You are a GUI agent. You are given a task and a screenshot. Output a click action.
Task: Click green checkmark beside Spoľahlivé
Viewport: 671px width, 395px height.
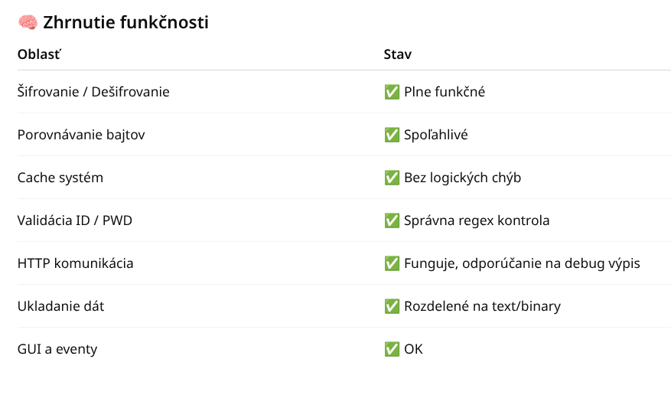click(392, 135)
